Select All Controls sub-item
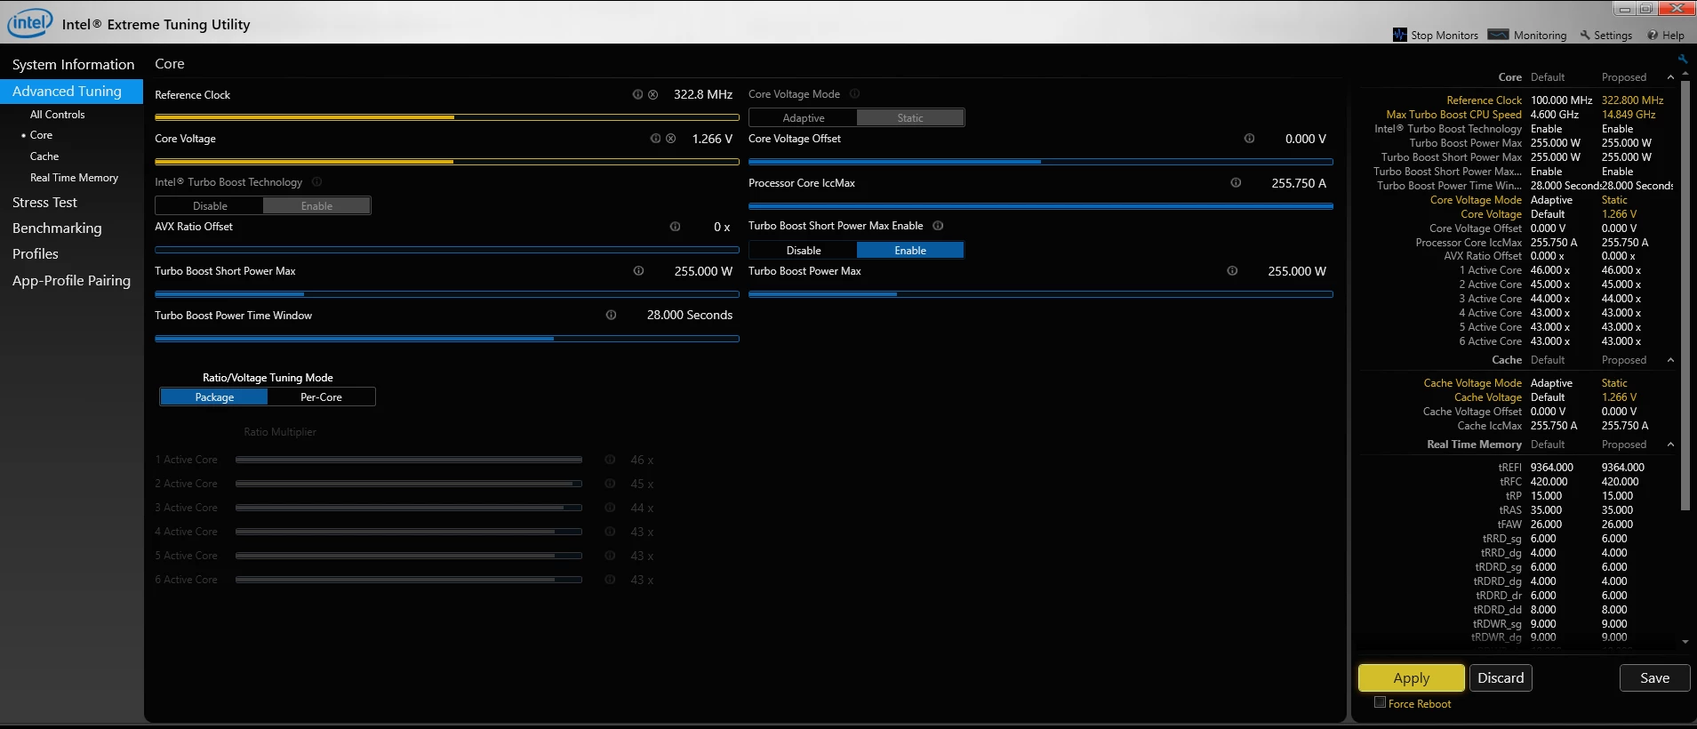The width and height of the screenshot is (1697, 729). (x=58, y=115)
